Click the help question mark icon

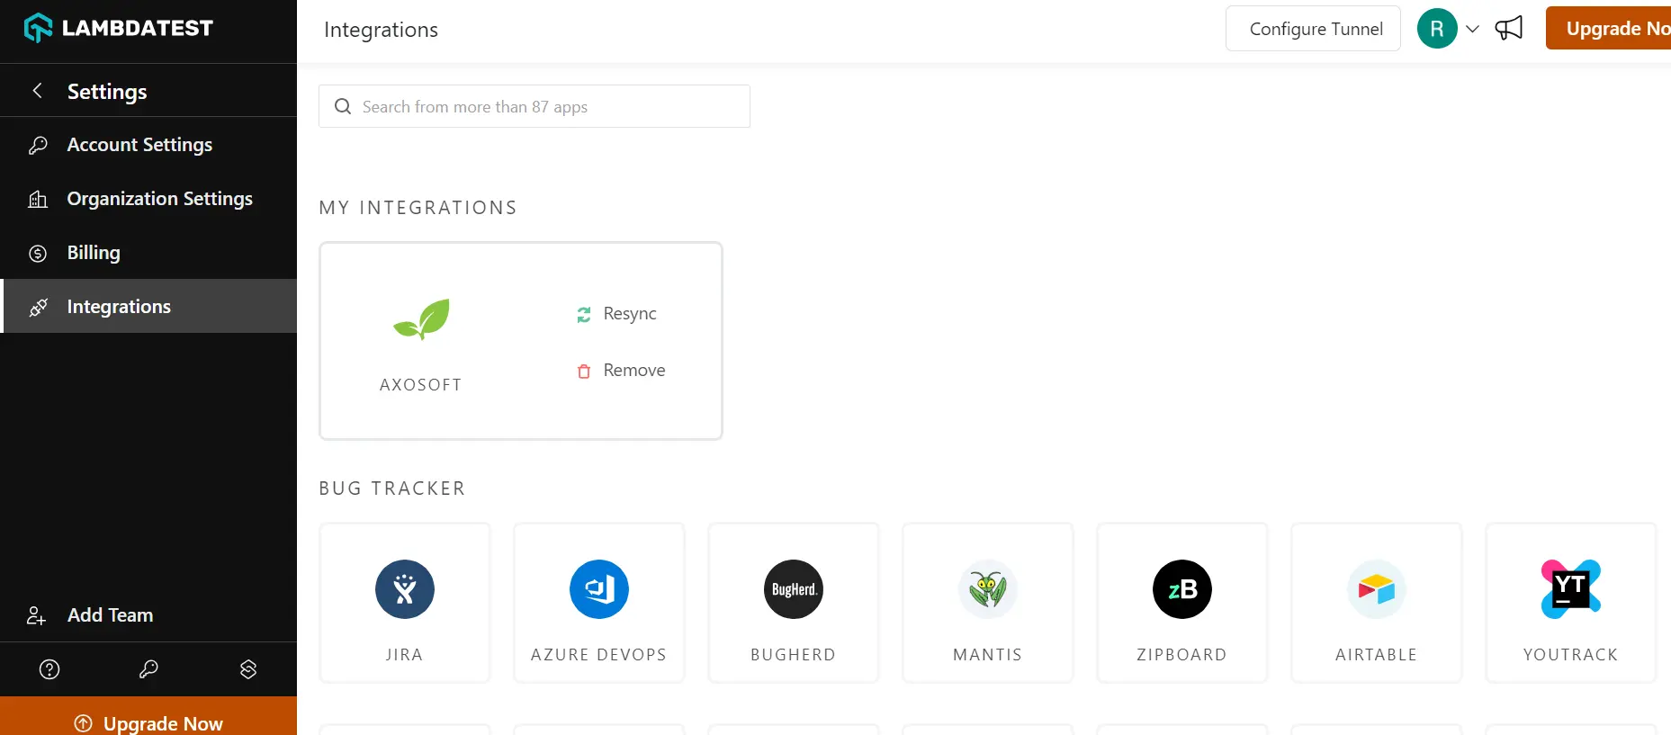[x=49, y=669]
